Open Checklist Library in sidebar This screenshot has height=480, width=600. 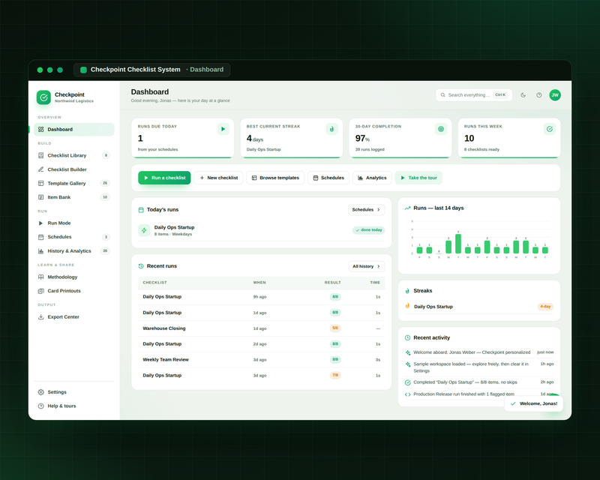tap(73, 155)
